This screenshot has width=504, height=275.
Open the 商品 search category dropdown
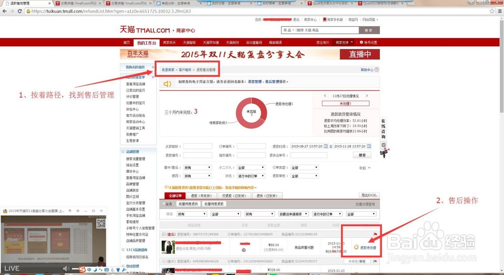point(289,30)
